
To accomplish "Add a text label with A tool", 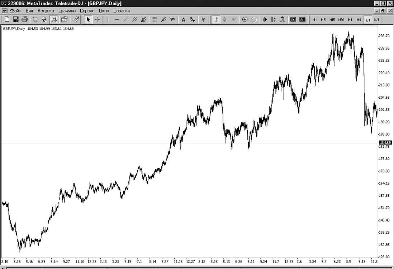I will (x=184, y=20).
